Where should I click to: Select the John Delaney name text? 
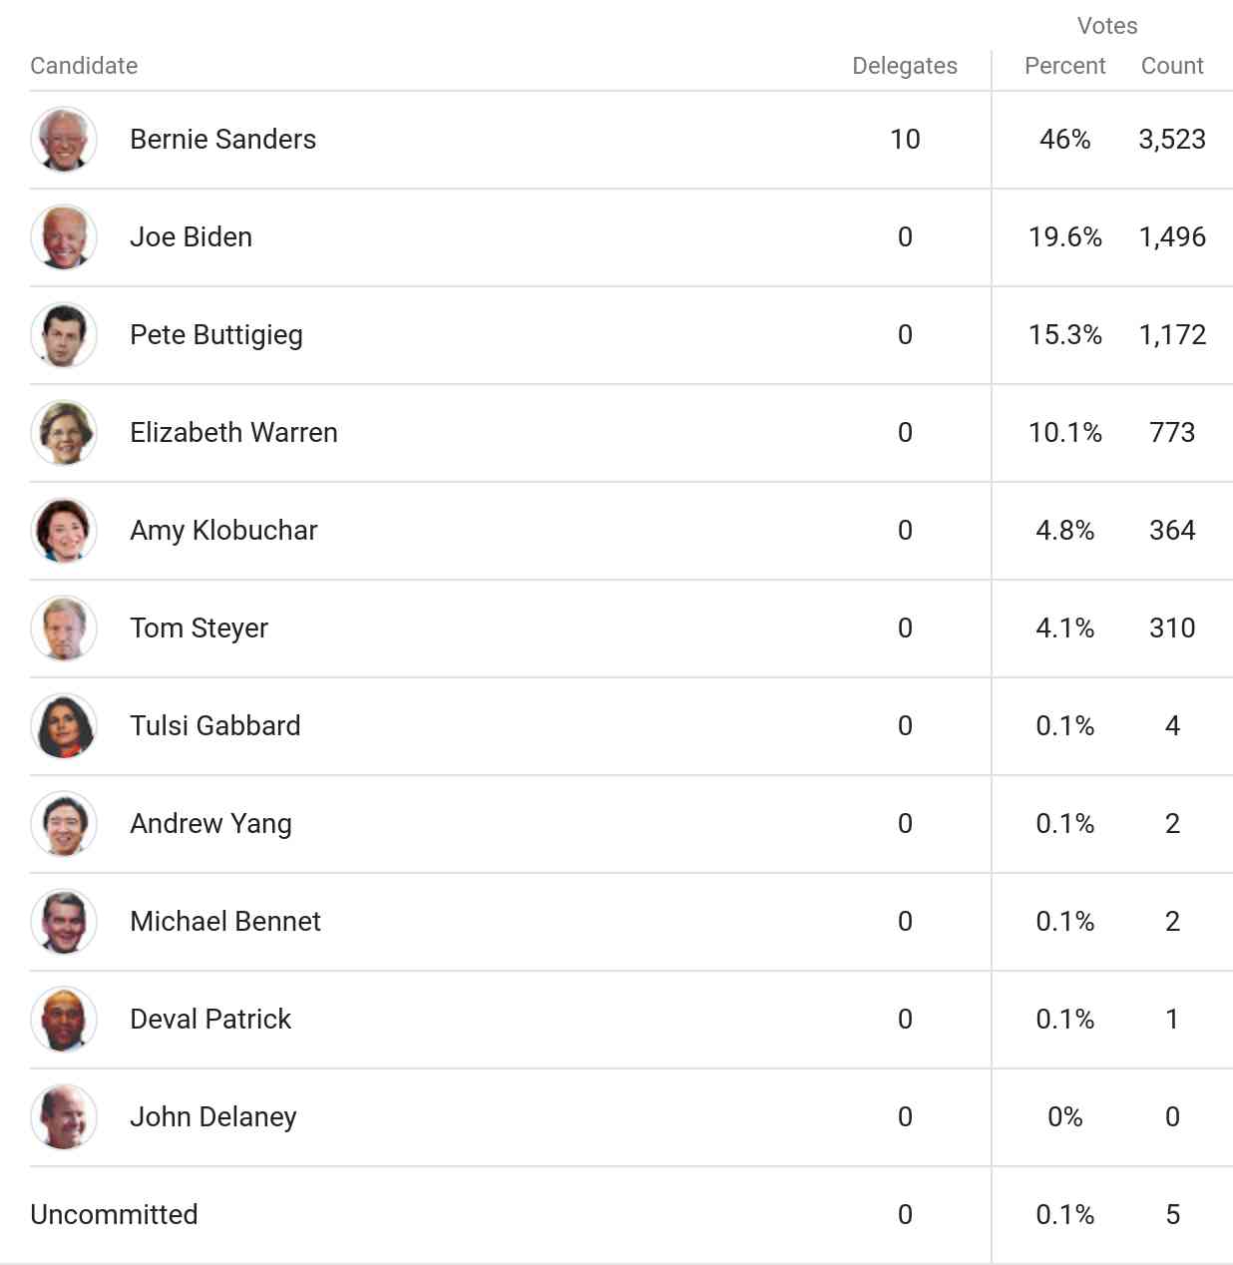tap(213, 1117)
